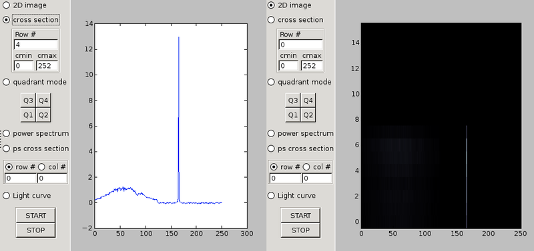
Task: Choose row # radio in left panel
Action: pyautogui.click(x=9, y=166)
